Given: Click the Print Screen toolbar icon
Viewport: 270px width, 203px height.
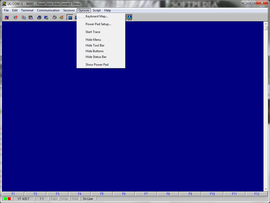Looking at the screenshot, I should 46,18.
